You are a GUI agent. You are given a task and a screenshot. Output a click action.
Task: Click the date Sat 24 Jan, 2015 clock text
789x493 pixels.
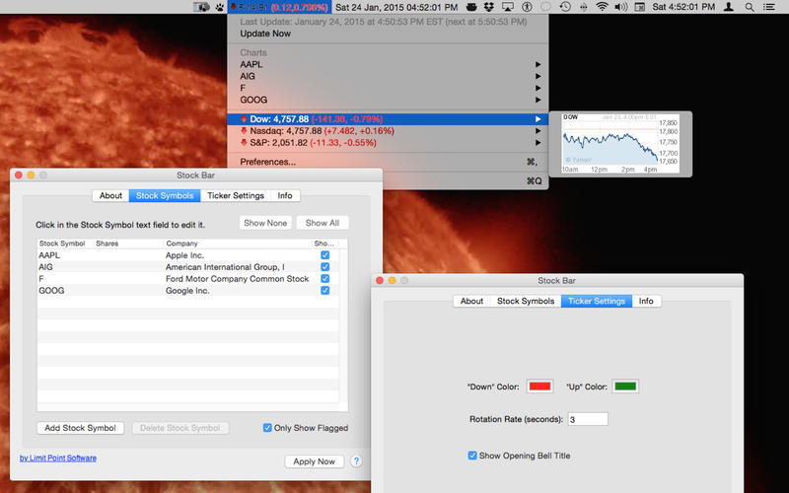[396, 7]
